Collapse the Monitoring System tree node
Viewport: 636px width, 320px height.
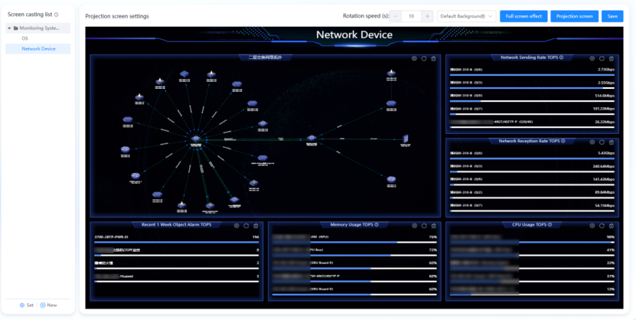pyautogui.click(x=9, y=28)
